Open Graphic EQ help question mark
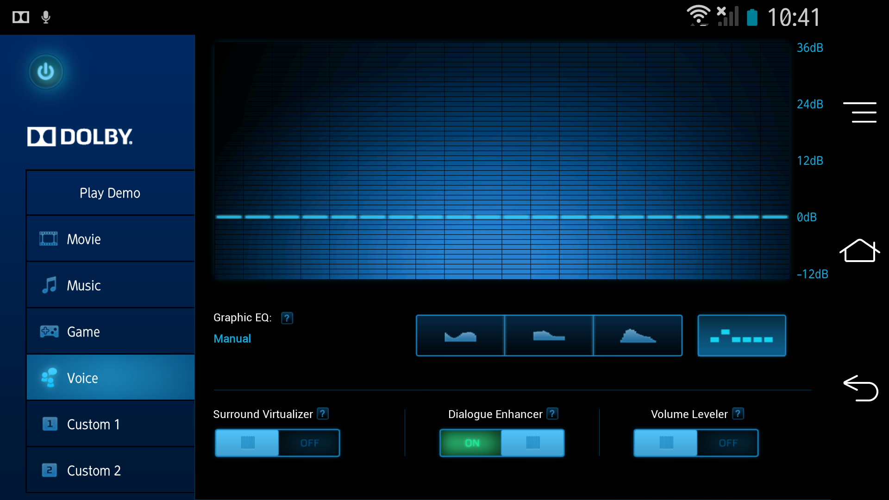Viewport: 889px width, 500px height. (287, 318)
